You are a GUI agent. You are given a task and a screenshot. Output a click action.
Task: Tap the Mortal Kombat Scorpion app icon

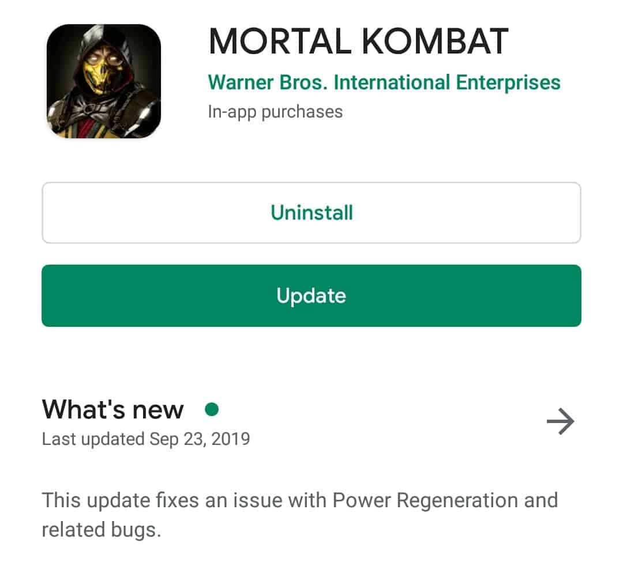104,81
